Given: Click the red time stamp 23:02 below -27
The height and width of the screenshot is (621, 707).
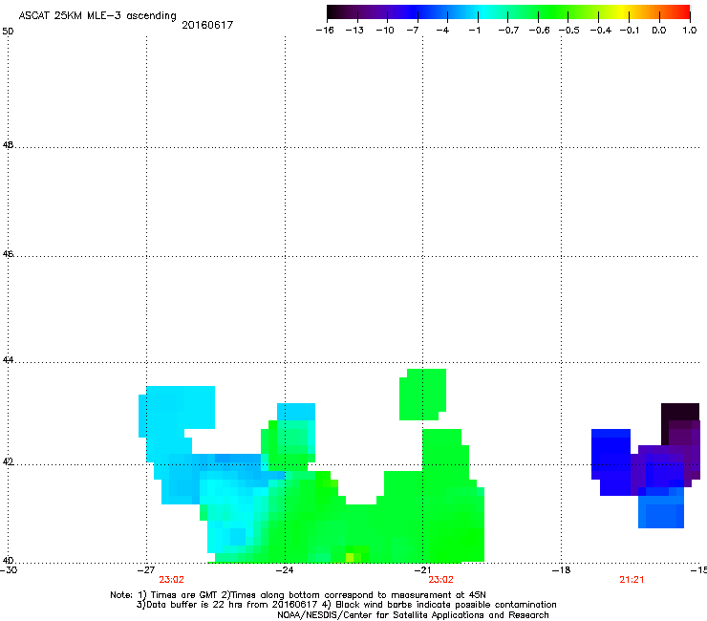Looking at the screenshot, I should (171, 580).
